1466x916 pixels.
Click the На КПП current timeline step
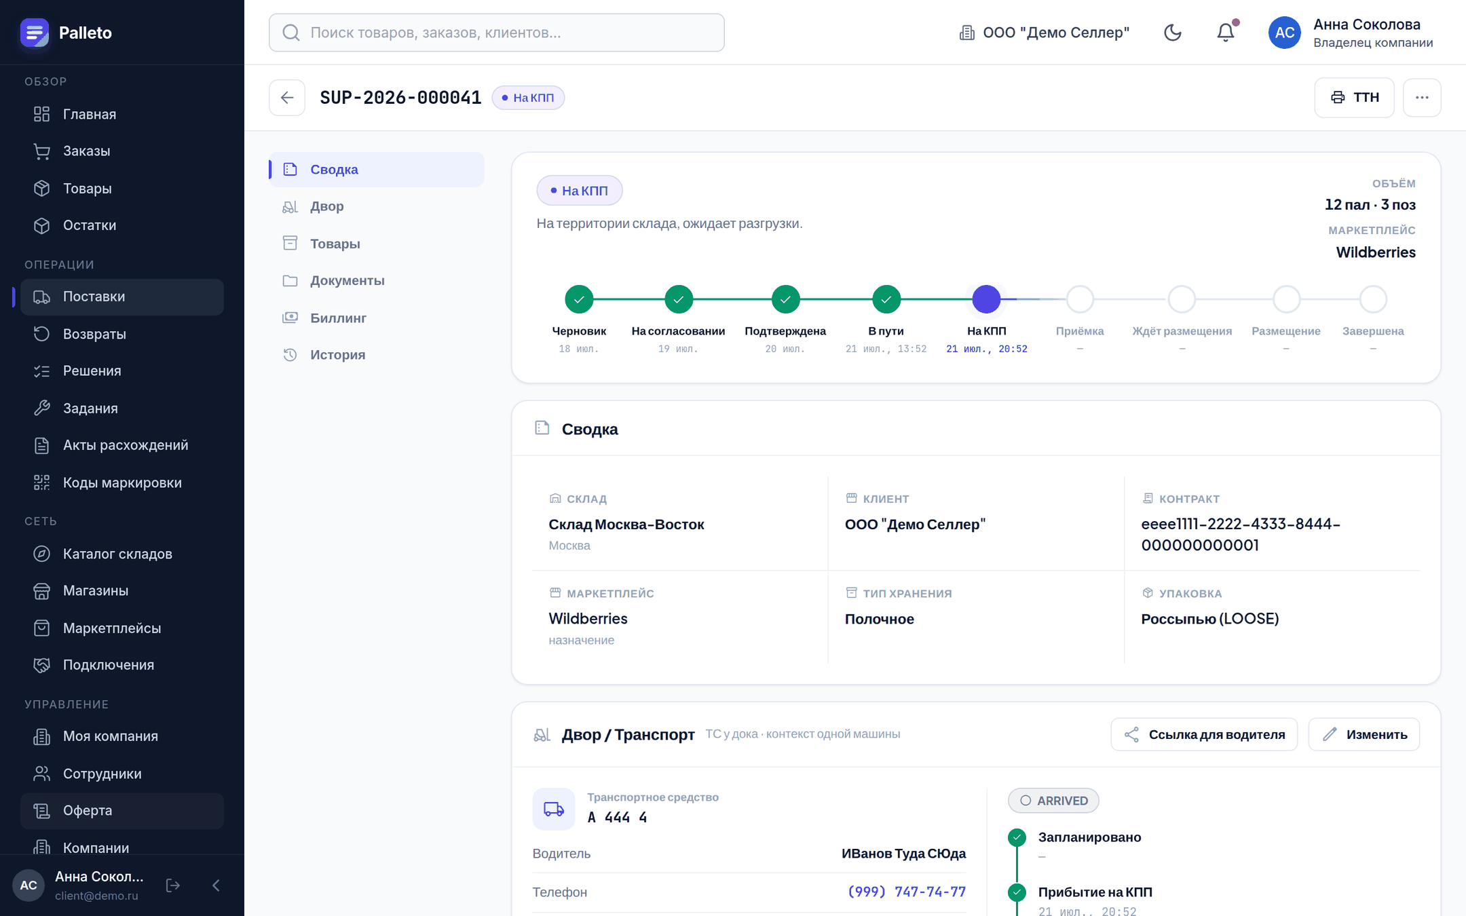(986, 299)
